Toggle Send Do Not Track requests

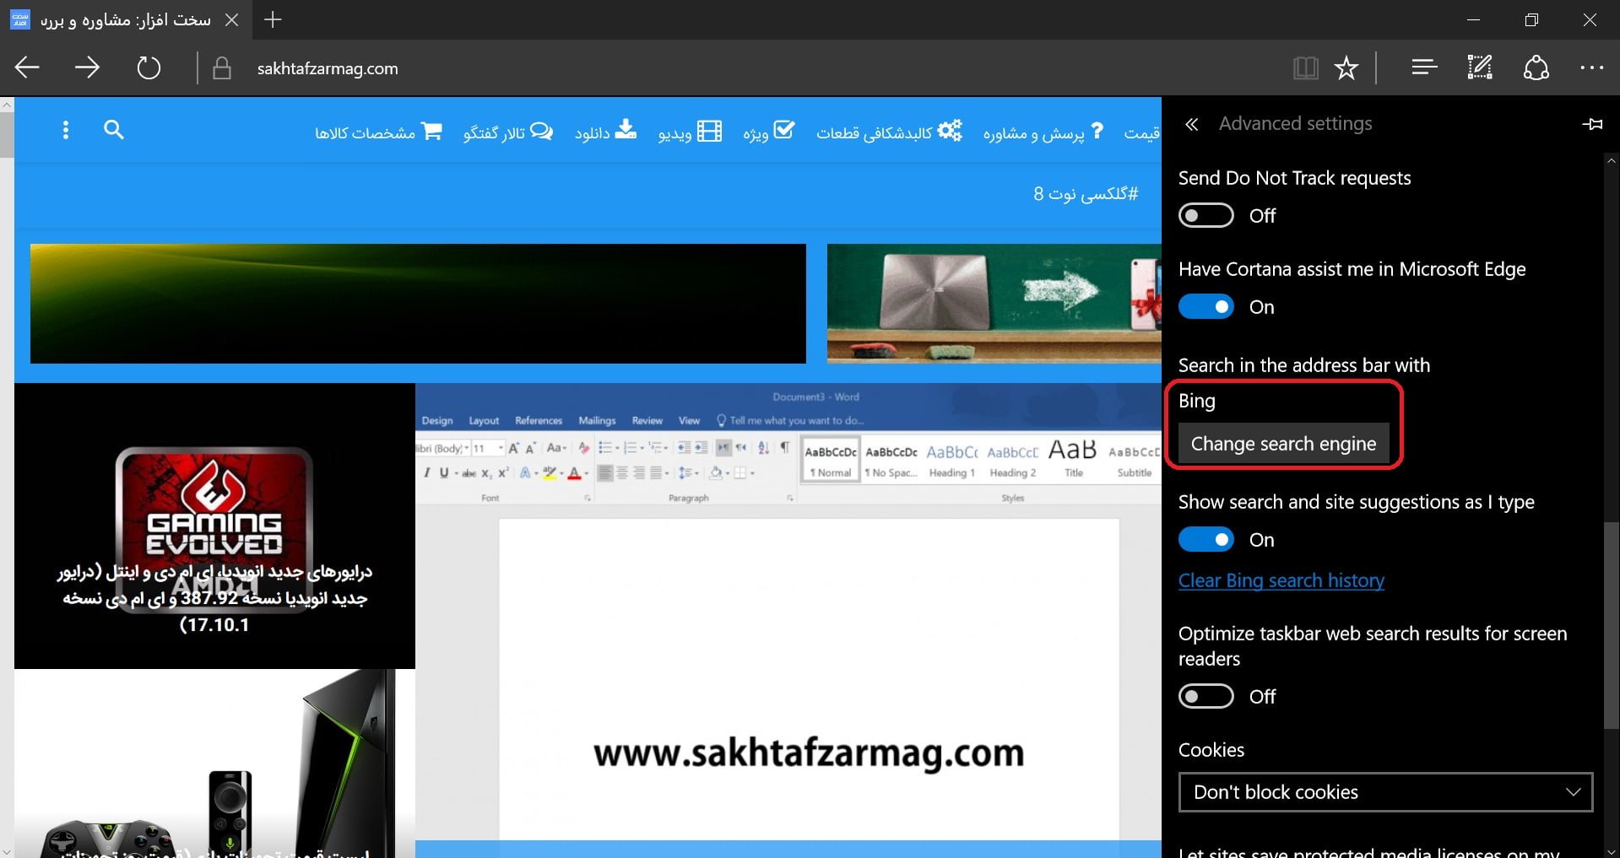pyautogui.click(x=1206, y=216)
